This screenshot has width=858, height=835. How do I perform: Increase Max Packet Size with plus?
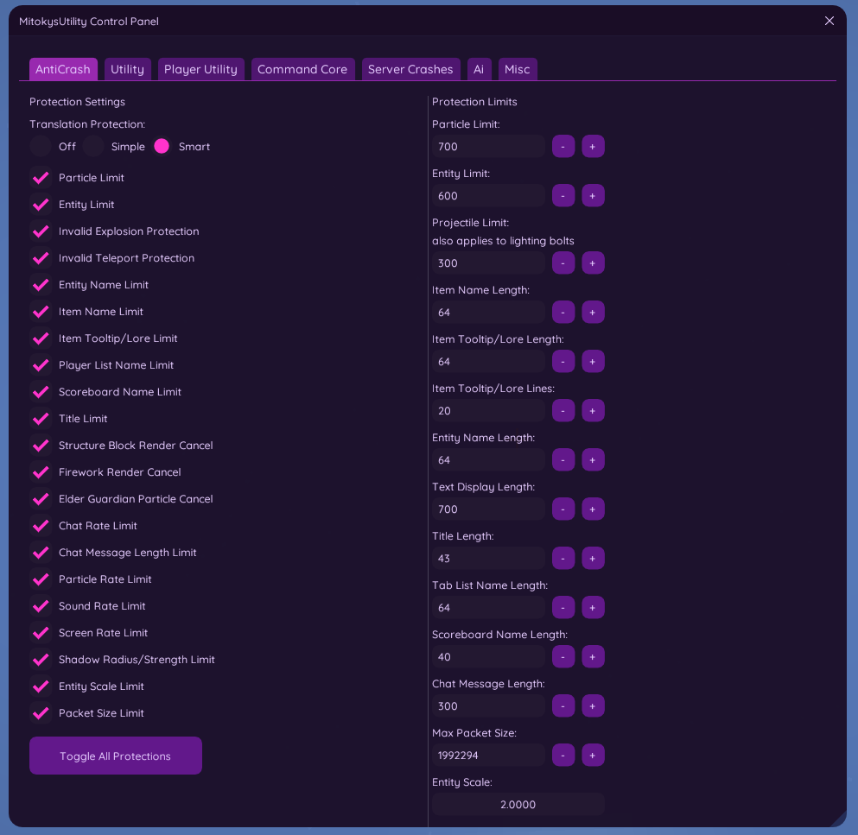point(593,756)
